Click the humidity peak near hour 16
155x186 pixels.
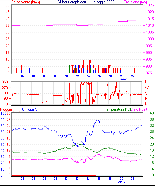point(98,120)
